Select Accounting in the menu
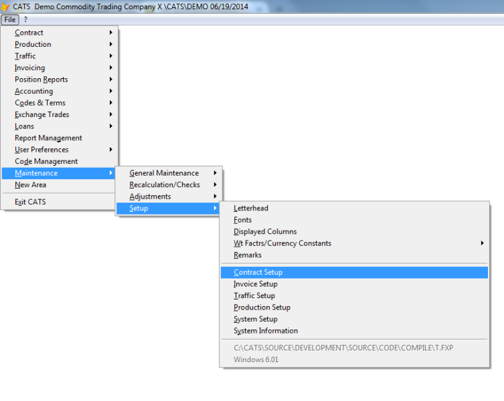The image size is (504, 401). click(x=58, y=91)
